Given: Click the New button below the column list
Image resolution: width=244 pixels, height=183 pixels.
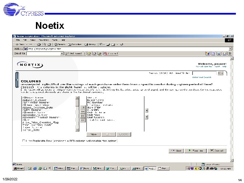Looking at the screenshot, I should [94, 134].
